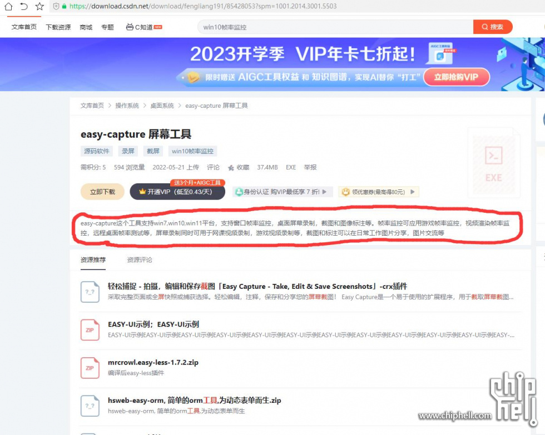Focus the win10帧率监控 search field
This screenshot has width=545, height=435.
coord(335,27)
